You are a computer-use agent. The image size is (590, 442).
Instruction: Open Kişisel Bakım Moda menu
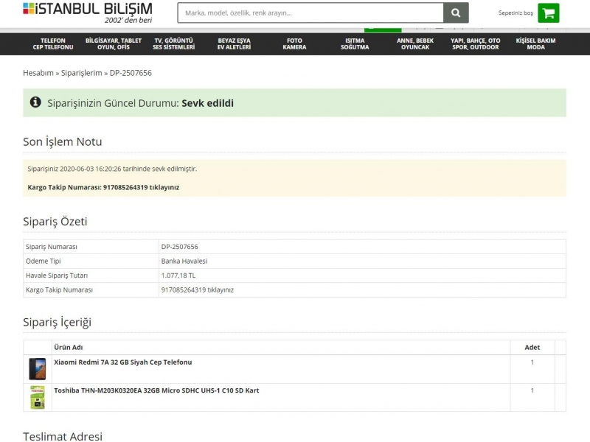click(x=535, y=44)
